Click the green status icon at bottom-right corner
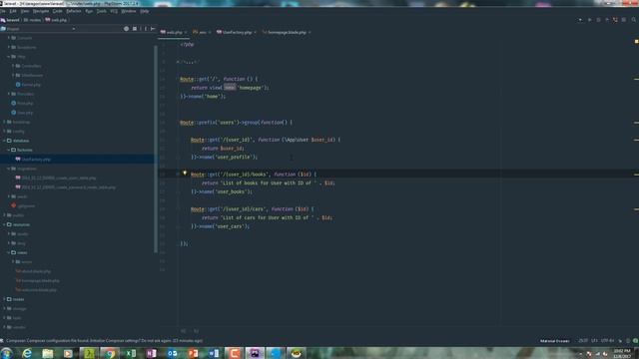 635,341
